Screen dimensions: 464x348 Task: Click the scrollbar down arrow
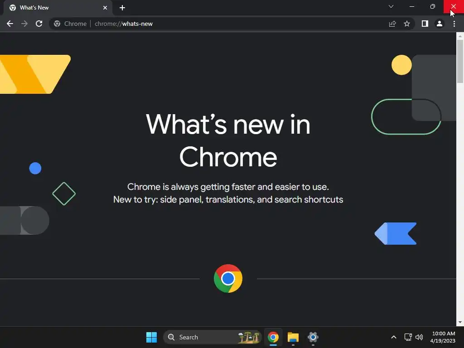460,322
